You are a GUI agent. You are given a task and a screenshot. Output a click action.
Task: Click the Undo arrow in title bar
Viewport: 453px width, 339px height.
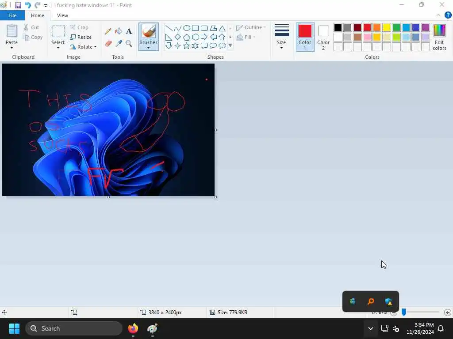tap(28, 5)
